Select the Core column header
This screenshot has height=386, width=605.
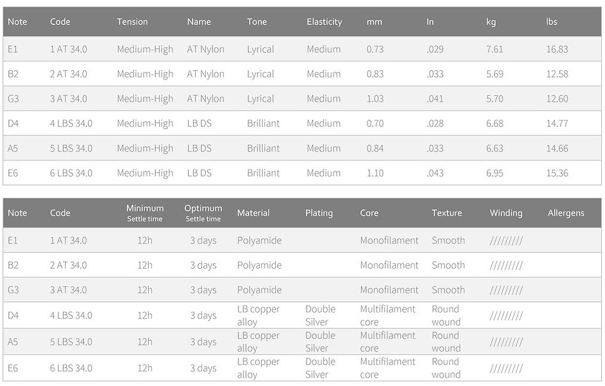coord(369,213)
